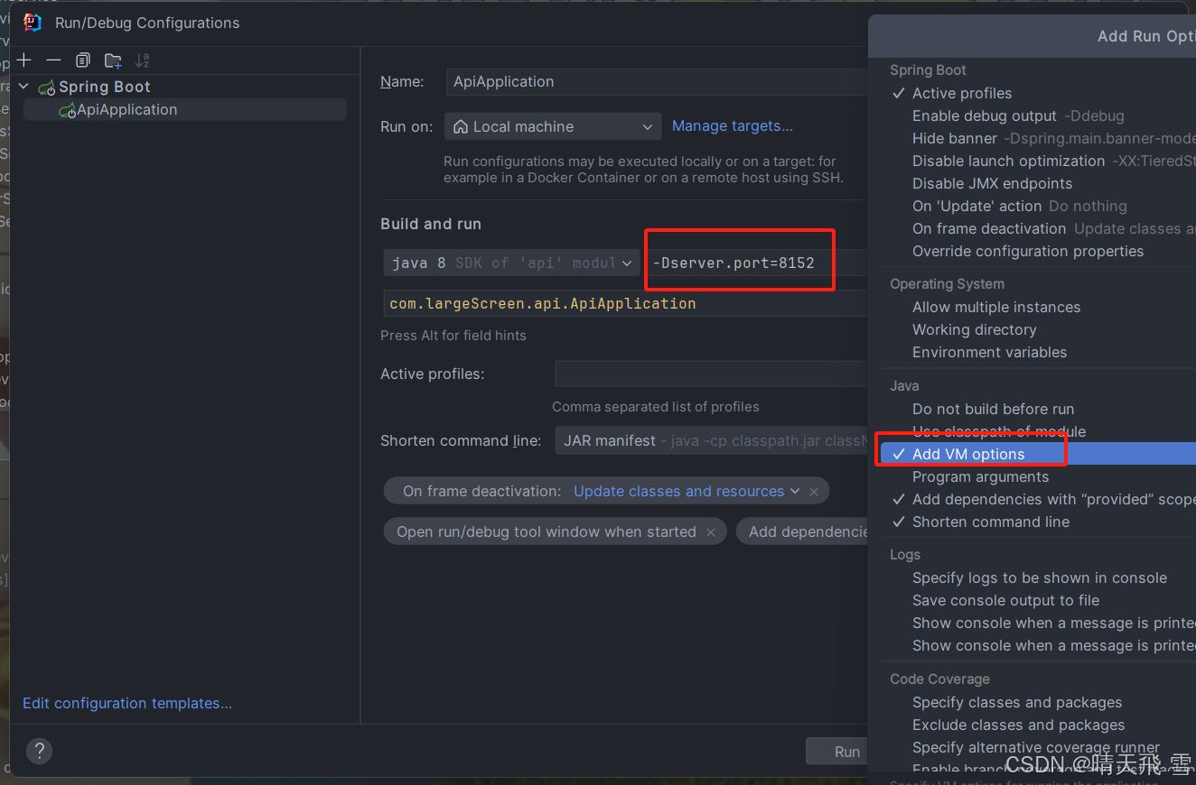Edit the VM options field -Dserver.port=8152
Viewport: 1196px width, 785px height.
[x=757, y=263]
